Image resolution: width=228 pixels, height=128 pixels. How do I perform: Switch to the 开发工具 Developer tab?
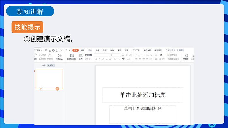pyautogui.click(x=136, y=50)
